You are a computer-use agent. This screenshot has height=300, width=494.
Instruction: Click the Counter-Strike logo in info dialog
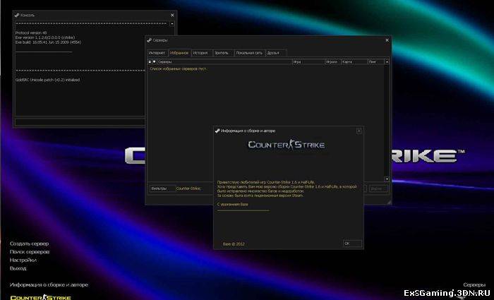coord(287,145)
